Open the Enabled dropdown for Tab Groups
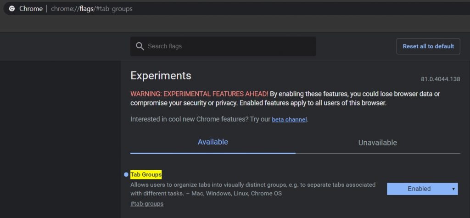 click(422, 189)
